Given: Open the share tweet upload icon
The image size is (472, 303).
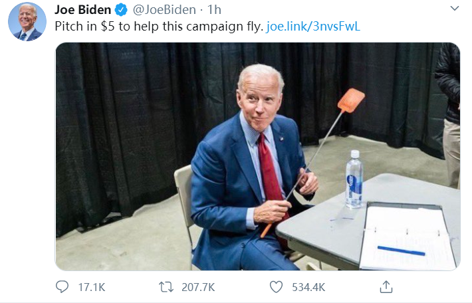Looking at the screenshot, I should (386, 287).
